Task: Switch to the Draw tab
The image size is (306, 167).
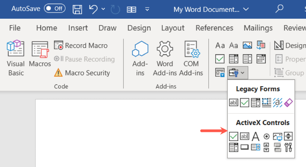Action: [x=107, y=28]
